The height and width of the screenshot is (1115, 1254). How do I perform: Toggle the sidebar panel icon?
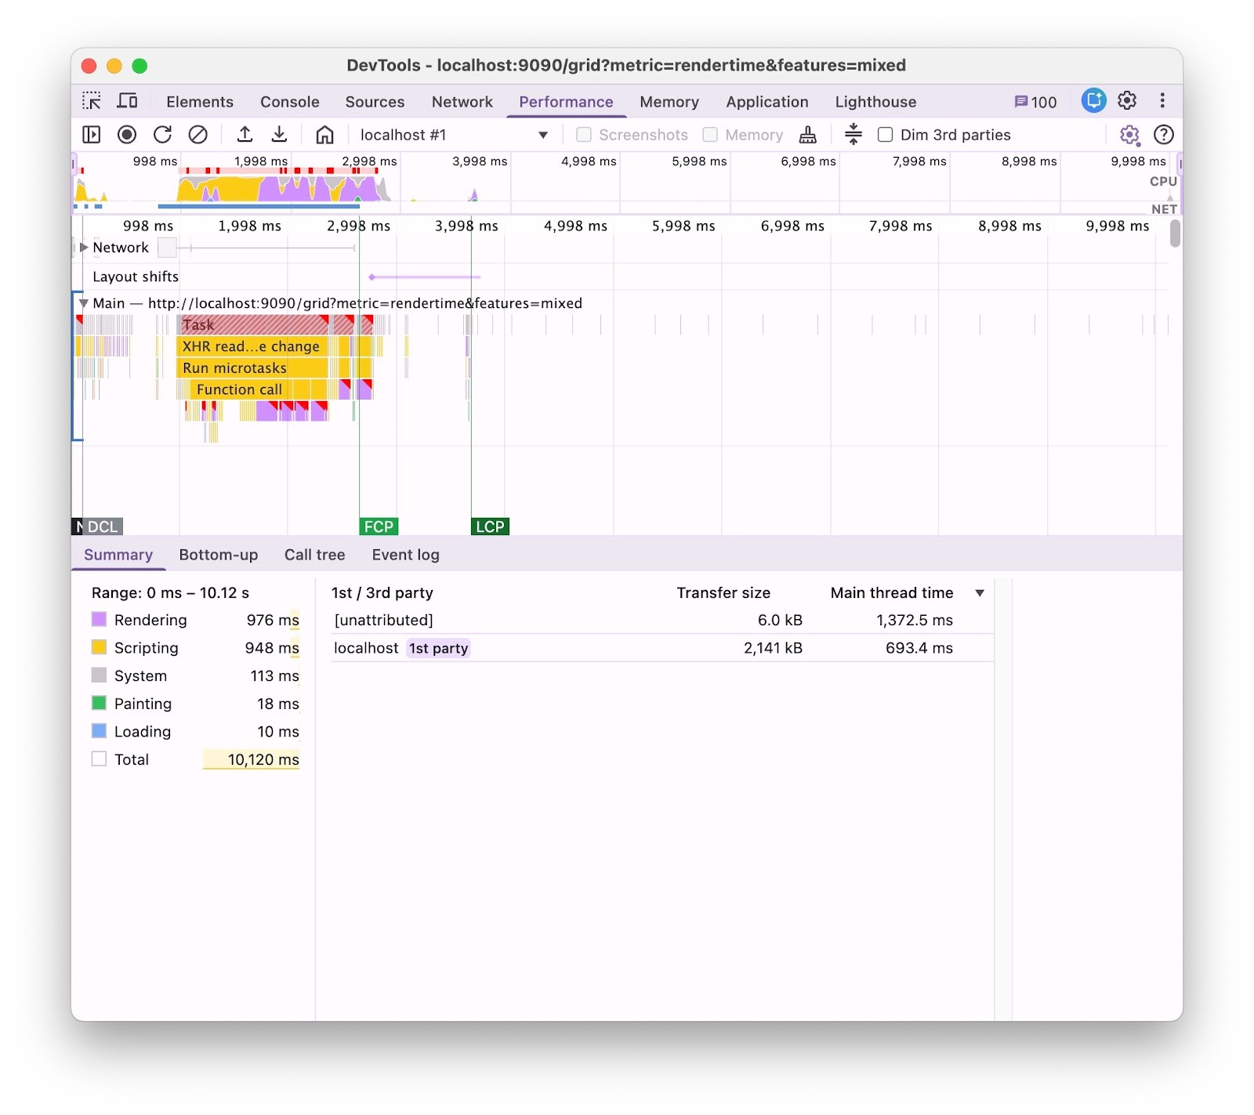coord(92,135)
